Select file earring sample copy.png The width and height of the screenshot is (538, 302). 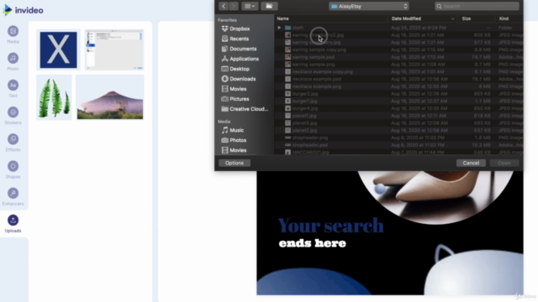coord(399,49)
